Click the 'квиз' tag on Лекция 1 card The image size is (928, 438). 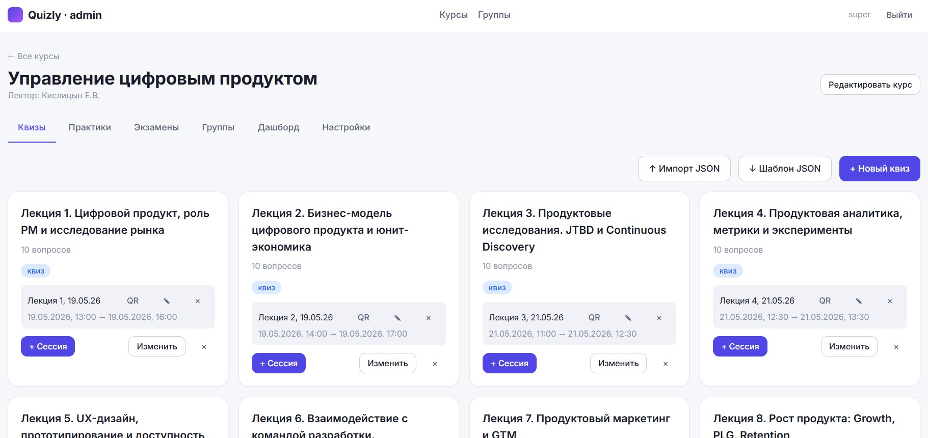click(x=36, y=271)
